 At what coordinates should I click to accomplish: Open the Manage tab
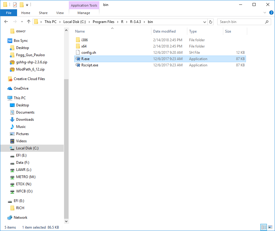tap(84, 13)
